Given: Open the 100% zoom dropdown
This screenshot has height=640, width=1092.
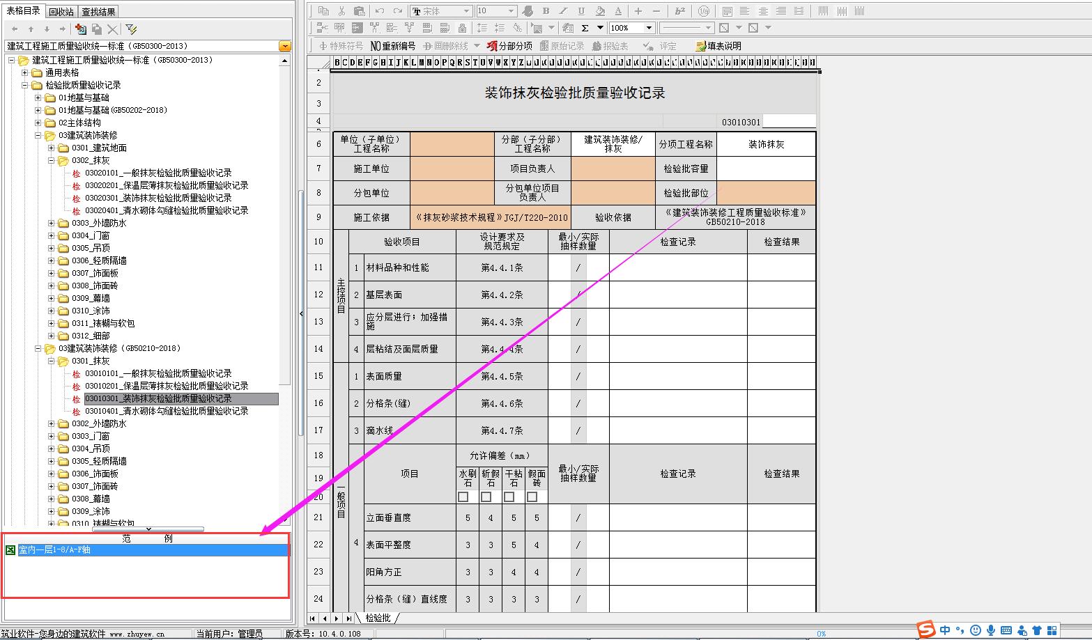Looking at the screenshot, I should 649,29.
